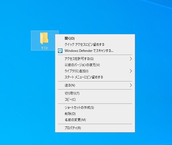The image size is (172, 145).
Task: Open the アクセスを許可する(G) entry
Action: [95, 59]
